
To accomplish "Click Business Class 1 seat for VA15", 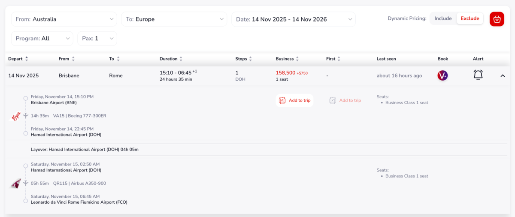I will point(406,102).
